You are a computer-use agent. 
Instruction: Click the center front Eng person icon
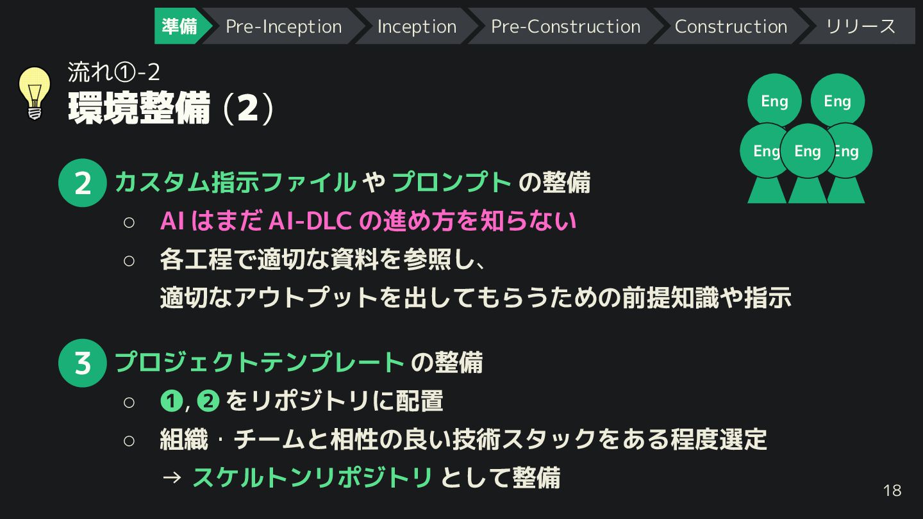coord(808,163)
